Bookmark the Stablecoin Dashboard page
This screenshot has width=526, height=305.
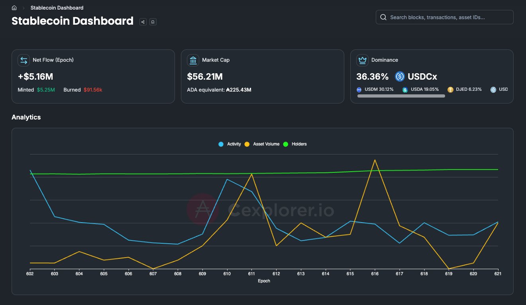pyautogui.click(x=153, y=22)
